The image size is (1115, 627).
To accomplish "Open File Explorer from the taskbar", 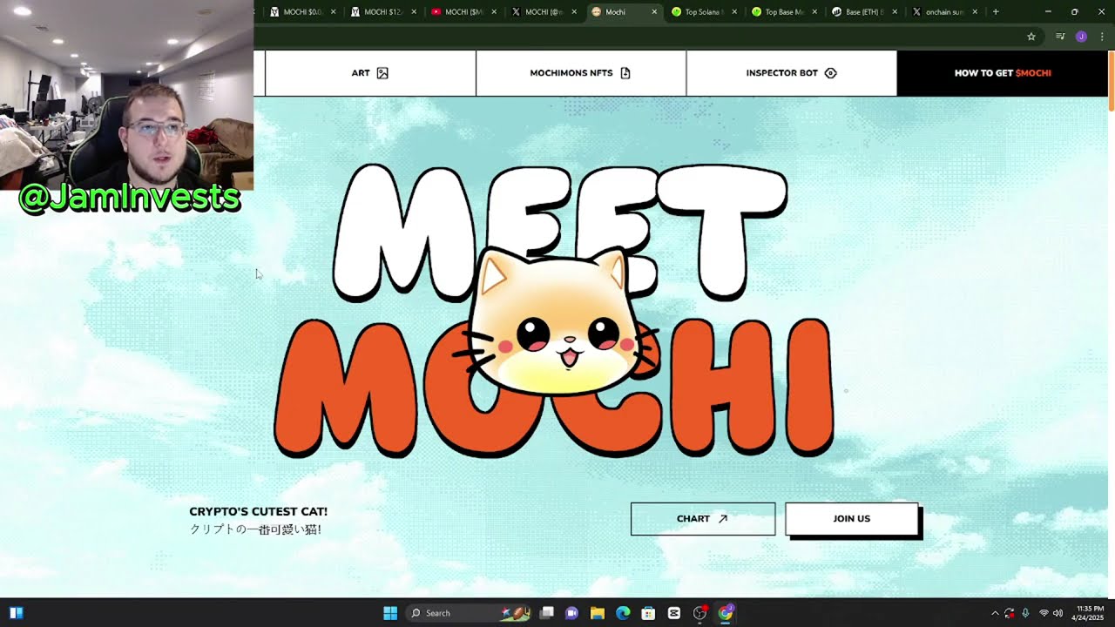I will (598, 613).
